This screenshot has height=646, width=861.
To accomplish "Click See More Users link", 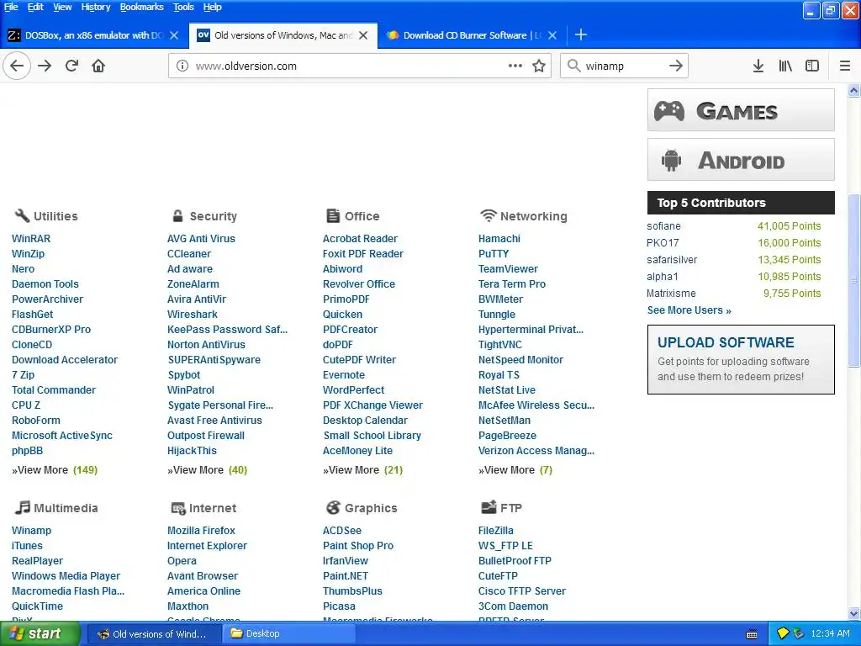I will [689, 310].
